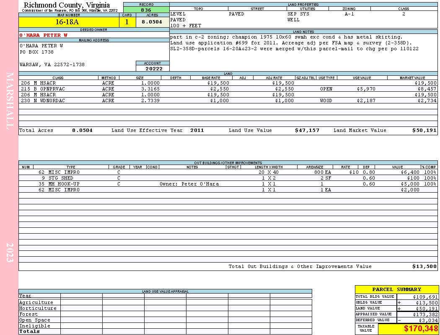The width and height of the screenshot is (440, 335).
Task: Select the PO BOX 1738 mailing line
Action: click(x=36, y=52)
